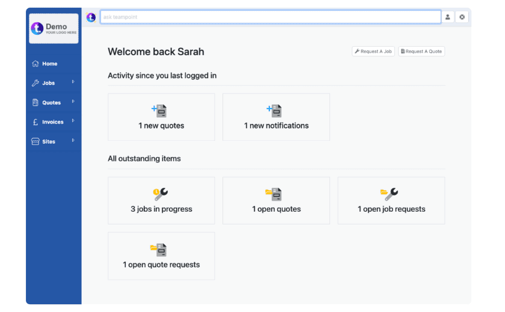Click the Jobs wrench icon
This screenshot has width=505, height=312.
click(x=35, y=83)
